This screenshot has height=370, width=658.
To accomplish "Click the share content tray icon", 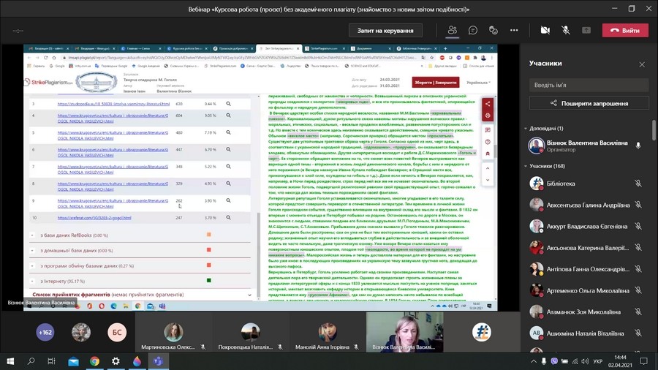I will pyautogui.click(x=586, y=30).
